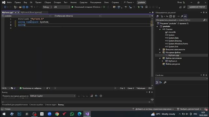
Task: Select MyForm.cpp in Solution Explorer
Action: pyautogui.click(x=173, y=55)
